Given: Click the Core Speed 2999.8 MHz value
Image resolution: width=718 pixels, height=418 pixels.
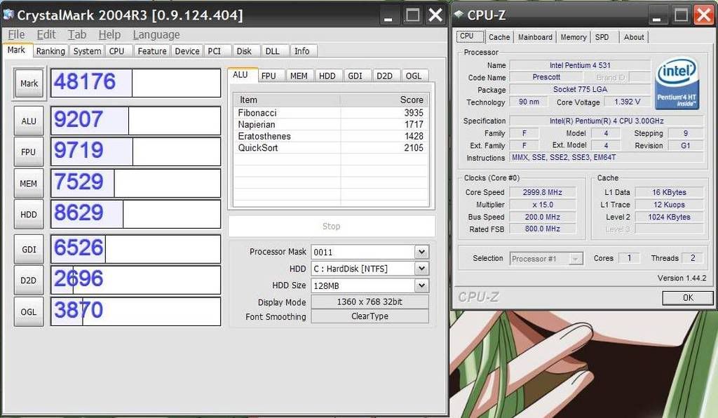Looking at the screenshot, I should [543, 192].
